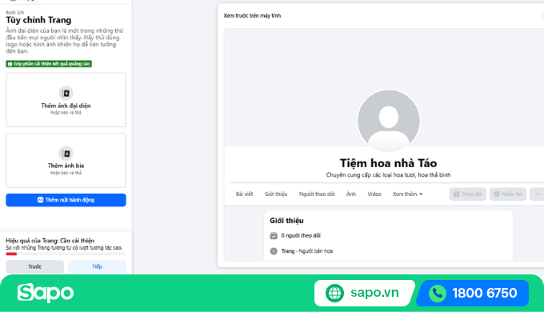Screen dimensions: 544x312
Task: Open the Video tab in preview
Action: coord(374,194)
